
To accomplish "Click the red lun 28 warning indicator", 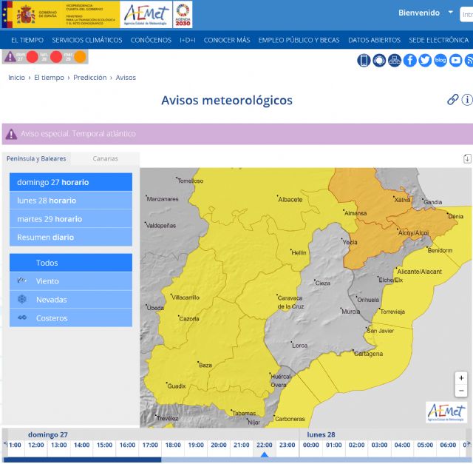I will coord(56,57).
